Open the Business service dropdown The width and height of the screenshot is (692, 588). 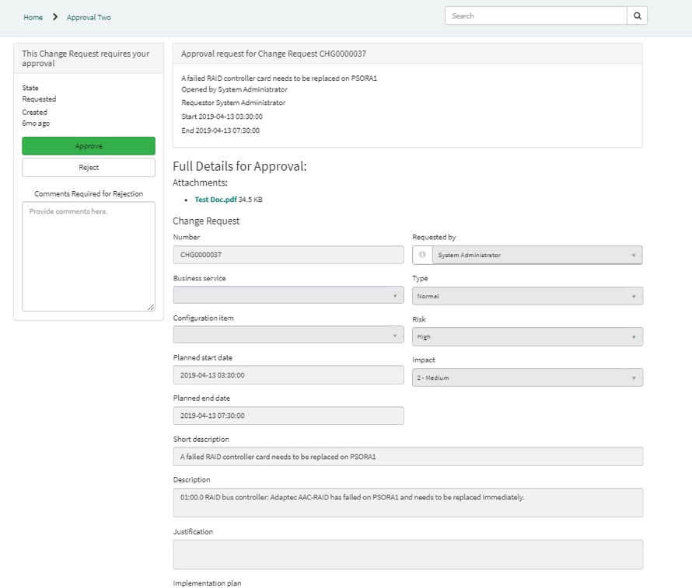pos(288,295)
